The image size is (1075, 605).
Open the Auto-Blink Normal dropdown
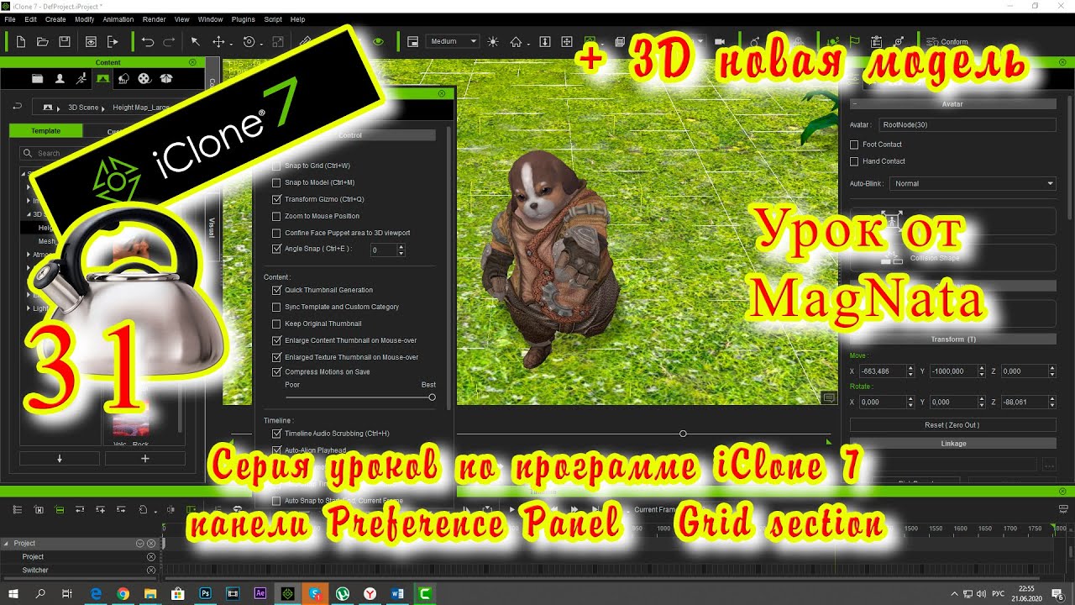coord(973,183)
